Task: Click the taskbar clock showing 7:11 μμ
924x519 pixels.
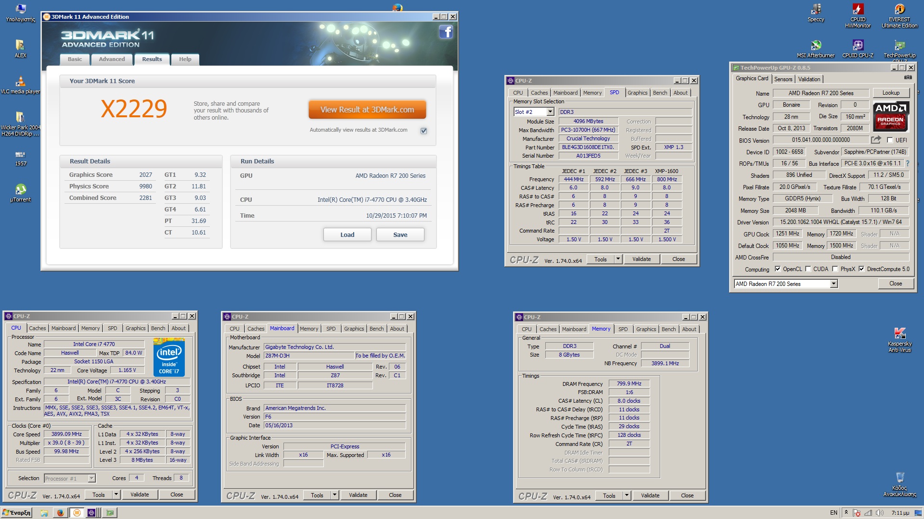Action: pyautogui.click(x=900, y=513)
